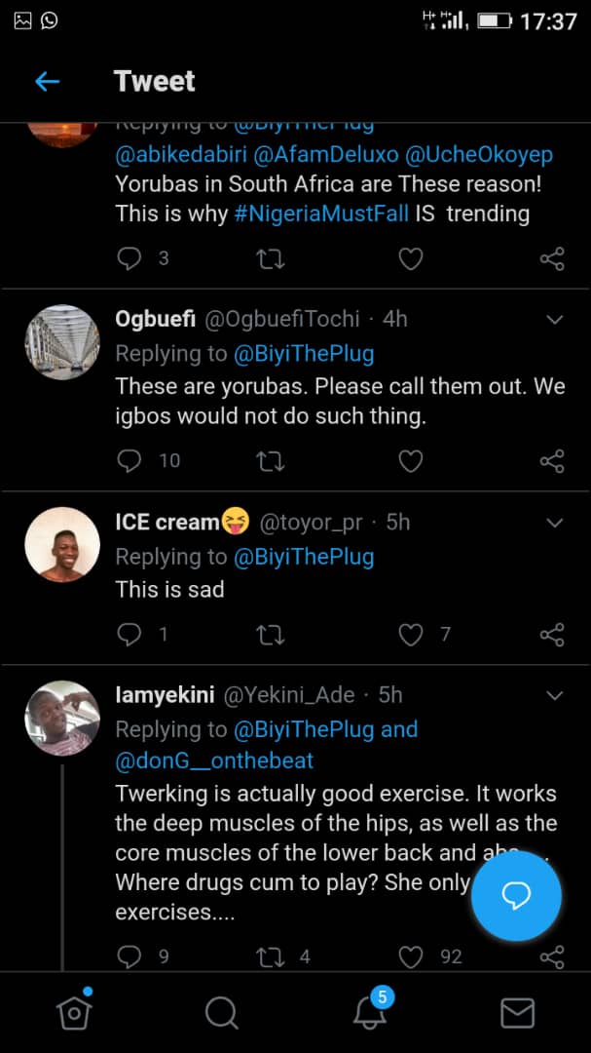Reply to Ogbuefi's tweet via comment icon
Image resolution: width=591 pixels, height=1053 pixels.
click(x=129, y=461)
